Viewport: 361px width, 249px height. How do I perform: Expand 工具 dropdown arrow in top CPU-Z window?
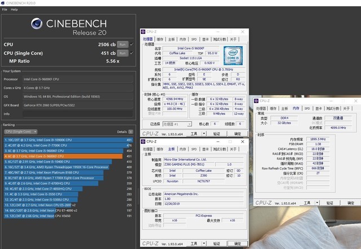[204, 134]
